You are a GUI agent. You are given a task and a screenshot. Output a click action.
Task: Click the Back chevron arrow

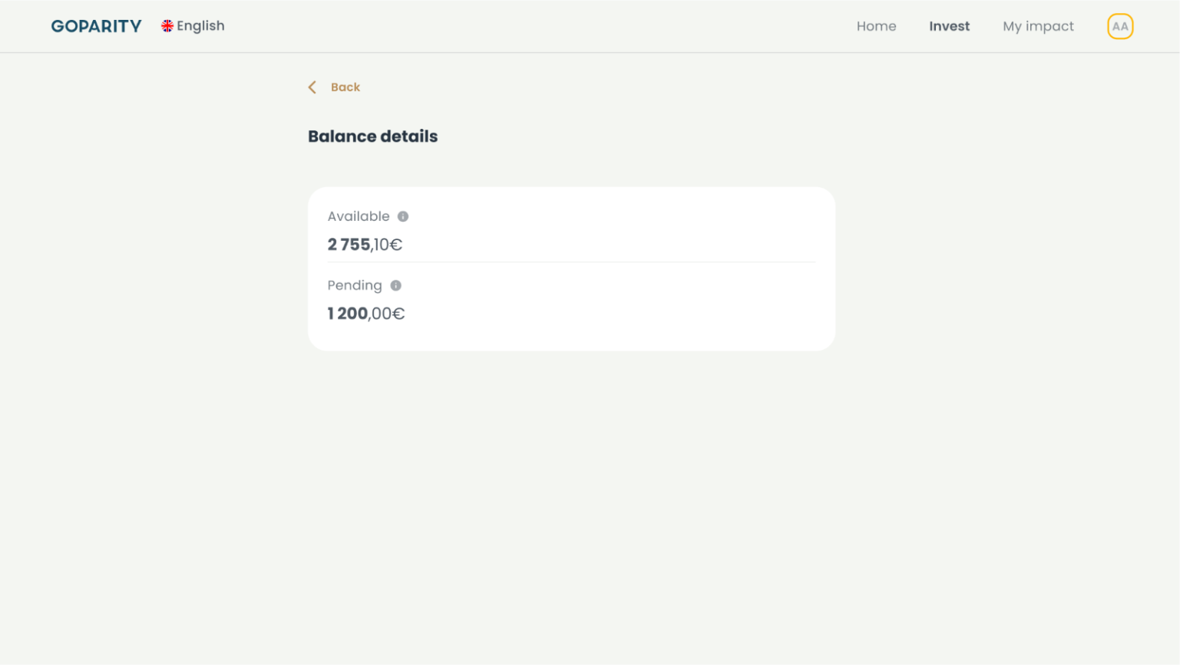312,87
